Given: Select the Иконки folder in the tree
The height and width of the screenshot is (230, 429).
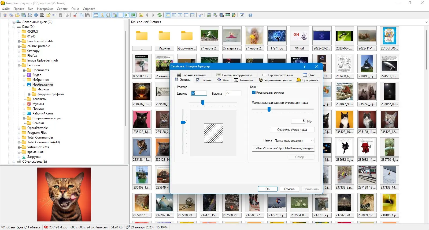Looking at the screenshot, I should pos(43,90).
